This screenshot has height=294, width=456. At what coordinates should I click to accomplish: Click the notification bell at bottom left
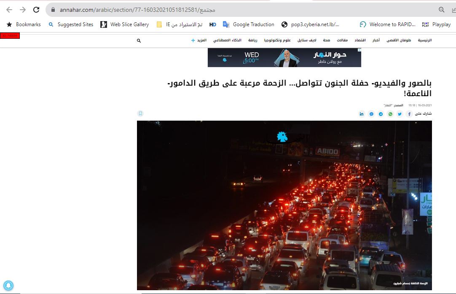click(x=8, y=285)
